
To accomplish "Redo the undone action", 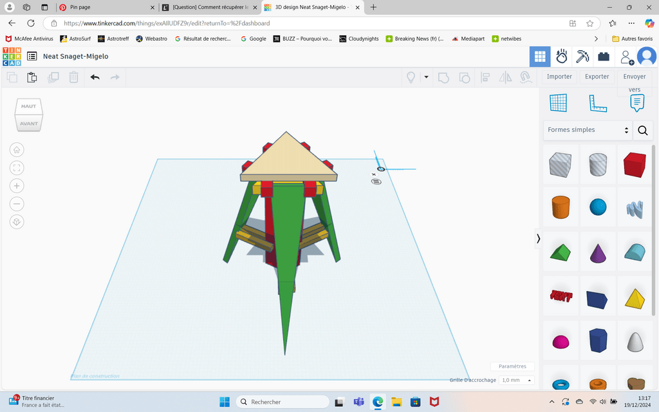I will click(x=115, y=77).
